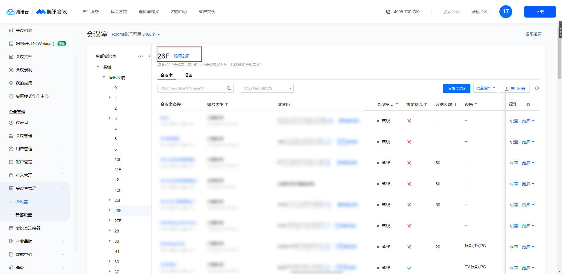
Task: Collapse the 腾讯大厦 tree node
Action: point(104,77)
